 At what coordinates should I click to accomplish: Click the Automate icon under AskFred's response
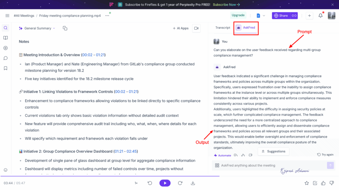[222, 155]
